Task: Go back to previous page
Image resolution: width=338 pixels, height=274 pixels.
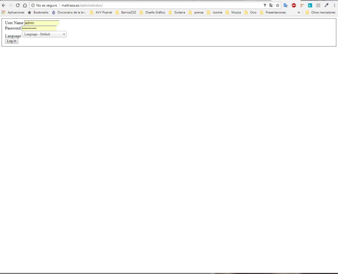Action: (x=4, y=6)
